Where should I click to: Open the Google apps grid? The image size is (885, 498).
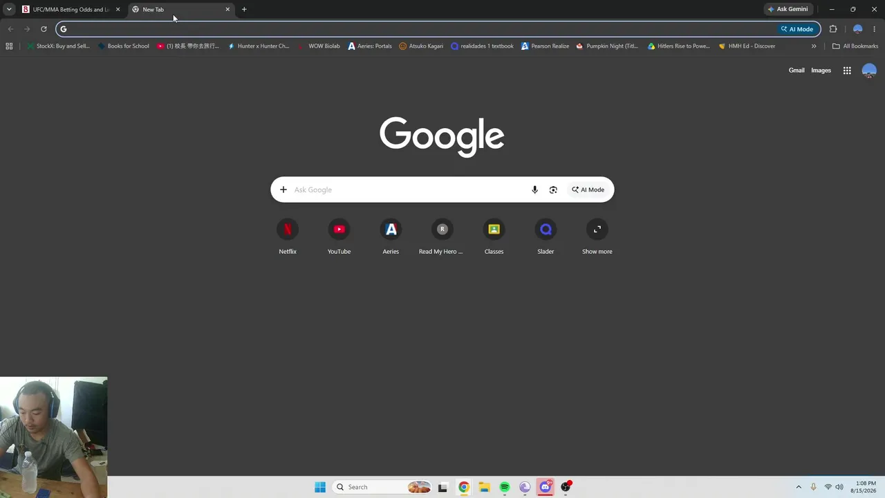(x=847, y=71)
